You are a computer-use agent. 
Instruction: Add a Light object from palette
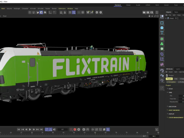162,80
